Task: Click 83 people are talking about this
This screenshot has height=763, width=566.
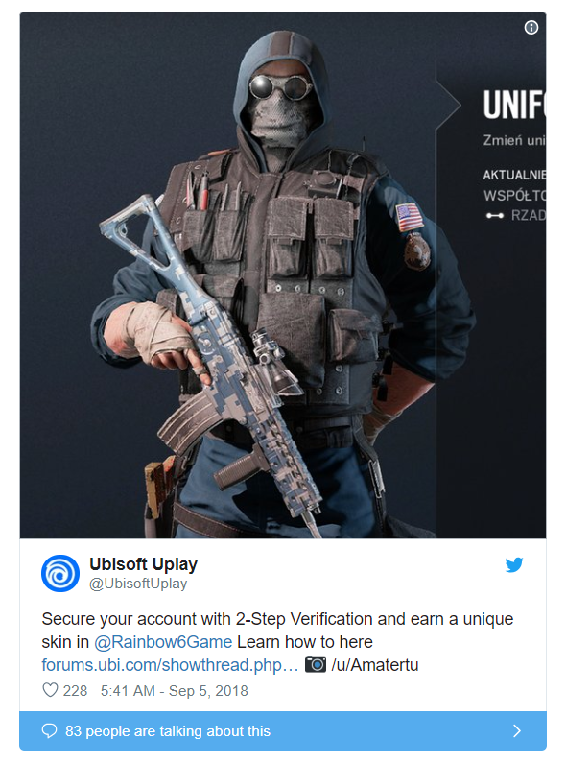Action: [168, 731]
